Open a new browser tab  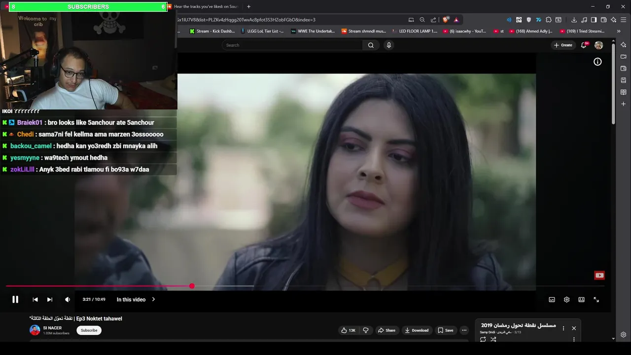(248, 6)
